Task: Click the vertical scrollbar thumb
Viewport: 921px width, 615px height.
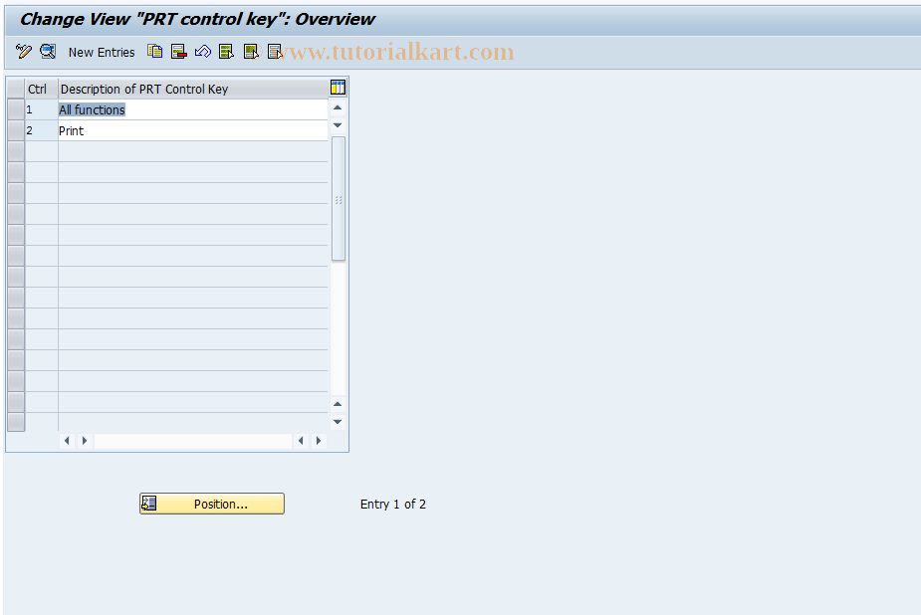Action: (339, 199)
